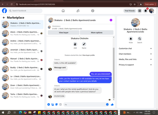Open the Jeremiah conversation
Image resolution: width=158 pixels, height=115 pixels.
tap(22, 51)
